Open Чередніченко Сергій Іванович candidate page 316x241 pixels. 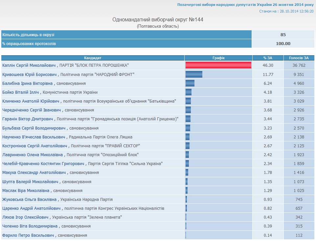pyautogui.click(x=31, y=110)
